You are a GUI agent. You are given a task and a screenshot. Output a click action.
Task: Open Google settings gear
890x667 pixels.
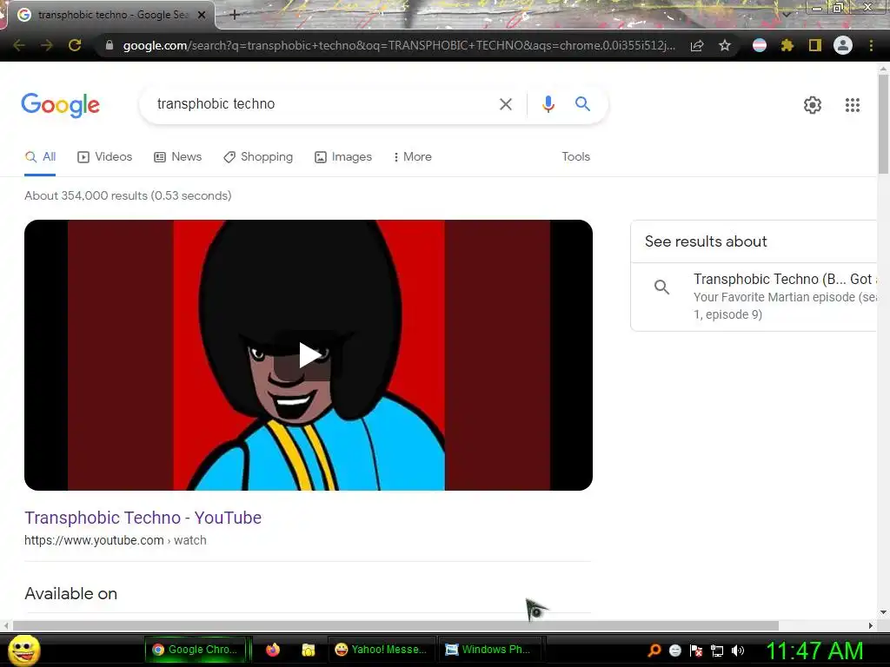(813, 105)
